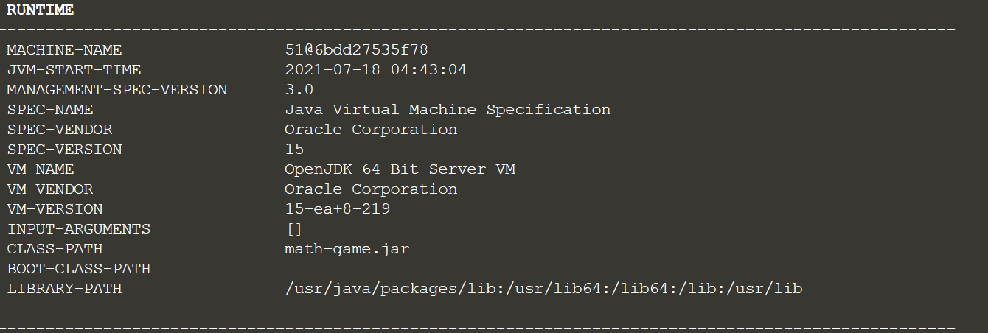Viewport: 988px width, 333px height.
Task: Click the OpenJDK 64-Bit Server VM text
Action: click(400, 169)
